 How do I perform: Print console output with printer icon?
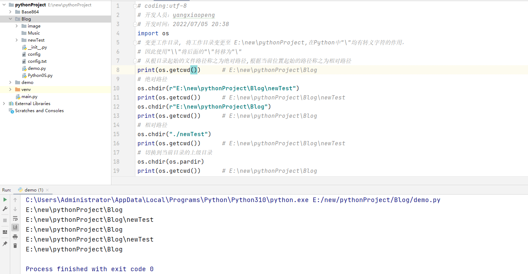tap(15, 237)
